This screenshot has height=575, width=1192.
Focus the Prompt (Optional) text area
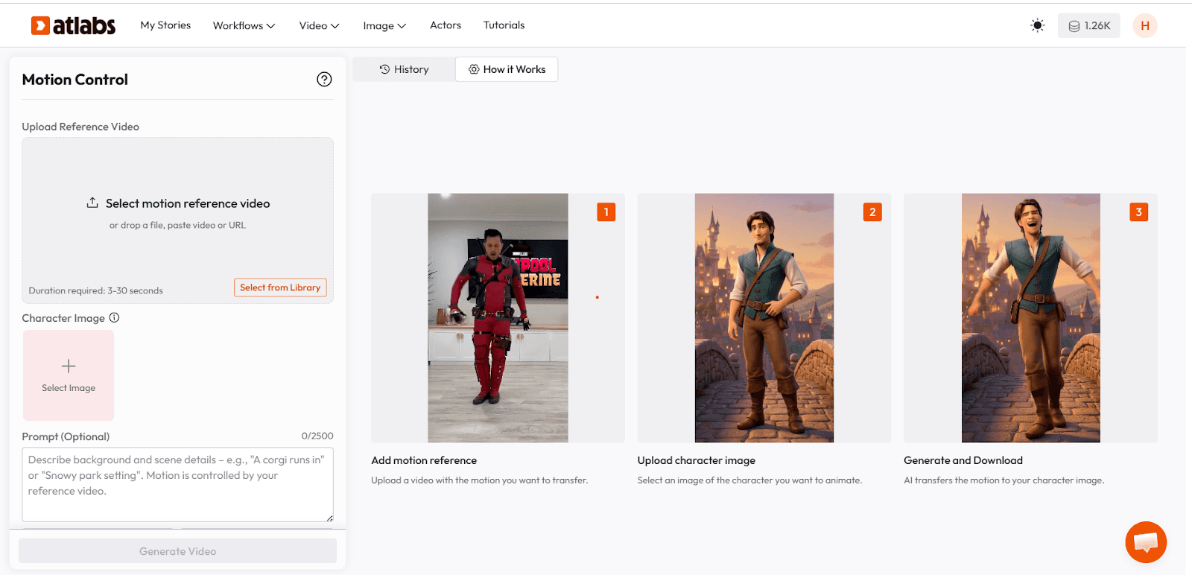[x=177, y=484]
